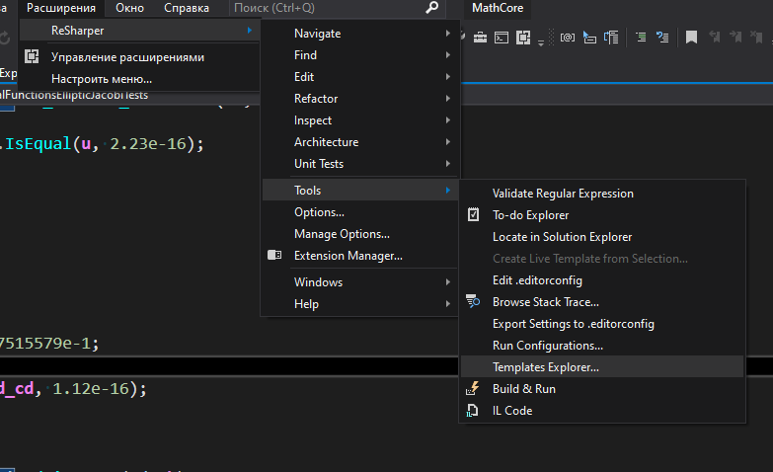Click the blue bracket list toolbar icon
Screen dimensions: 773x472
(x=611, y=38)
